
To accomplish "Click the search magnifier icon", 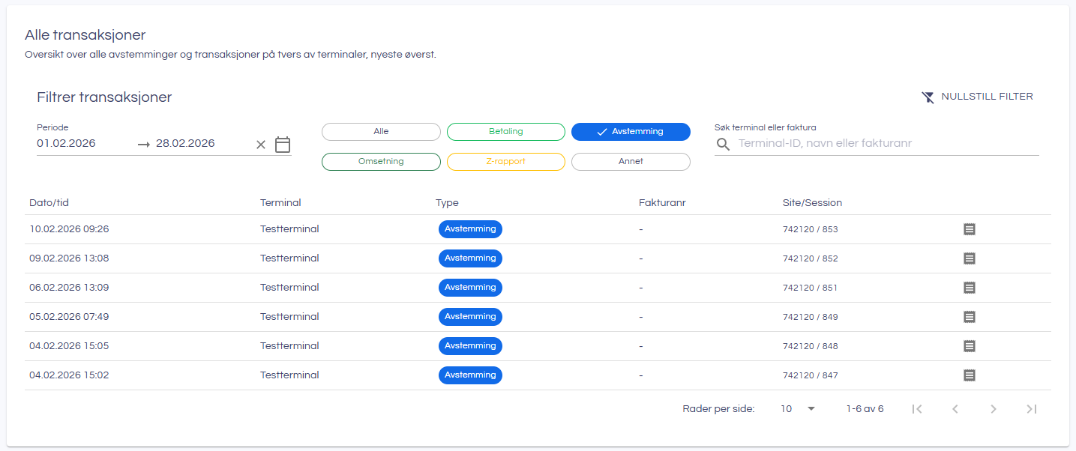I will coord(723,144).
